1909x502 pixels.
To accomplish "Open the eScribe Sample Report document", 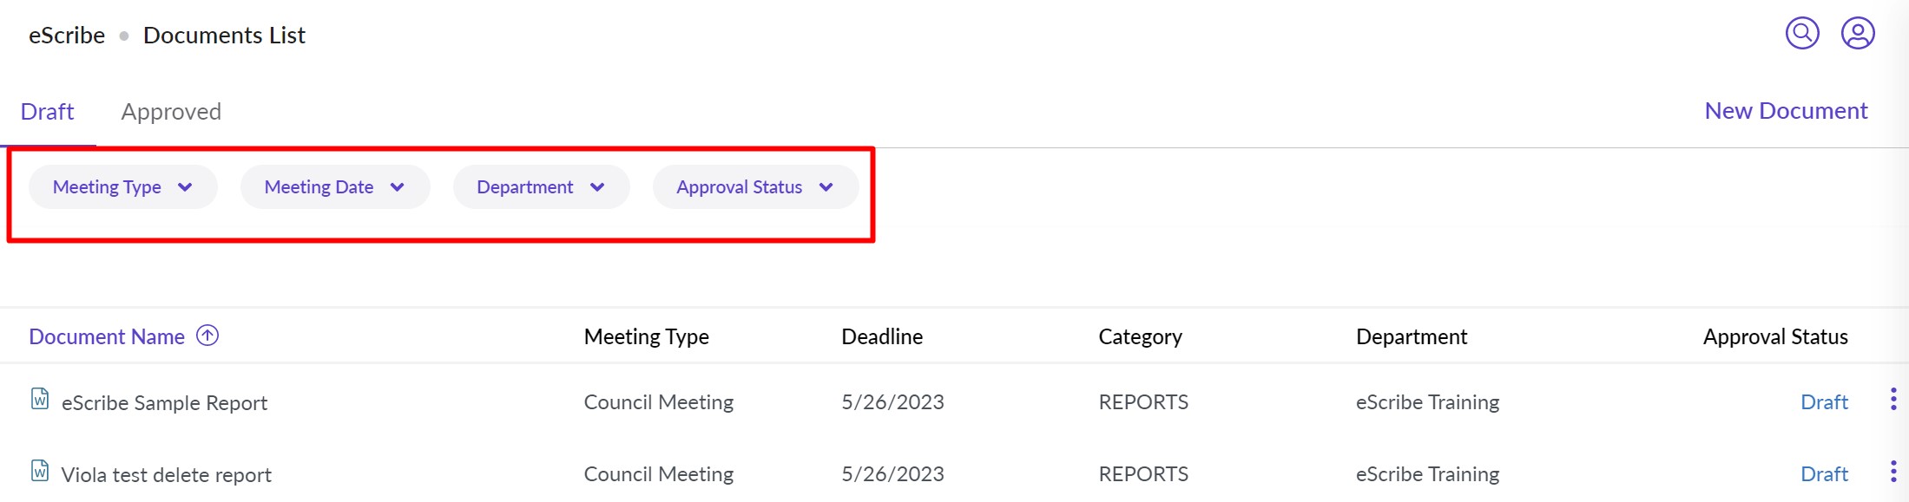I will [x=164, y=403].
